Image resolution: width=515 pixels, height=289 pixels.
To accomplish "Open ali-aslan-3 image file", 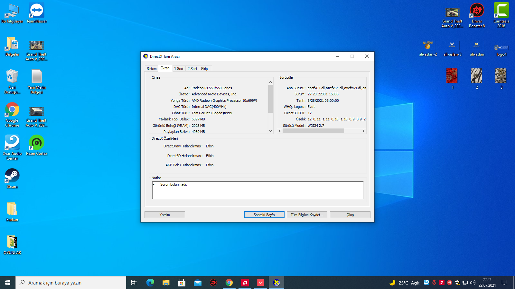I will point(452,48).
